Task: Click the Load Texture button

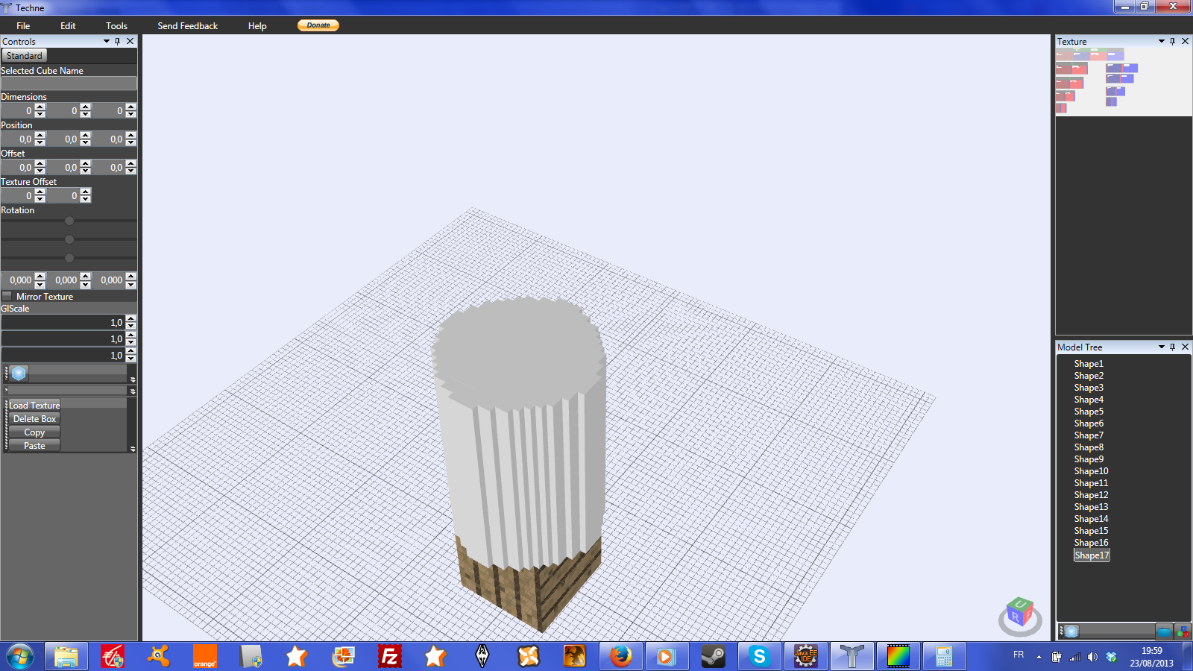Action: click(34, 406)
